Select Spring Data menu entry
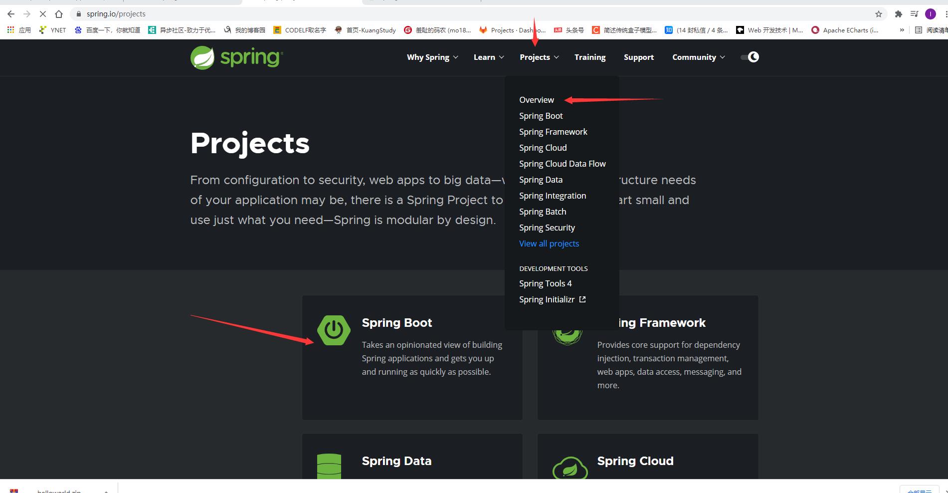 coord(541,180)
